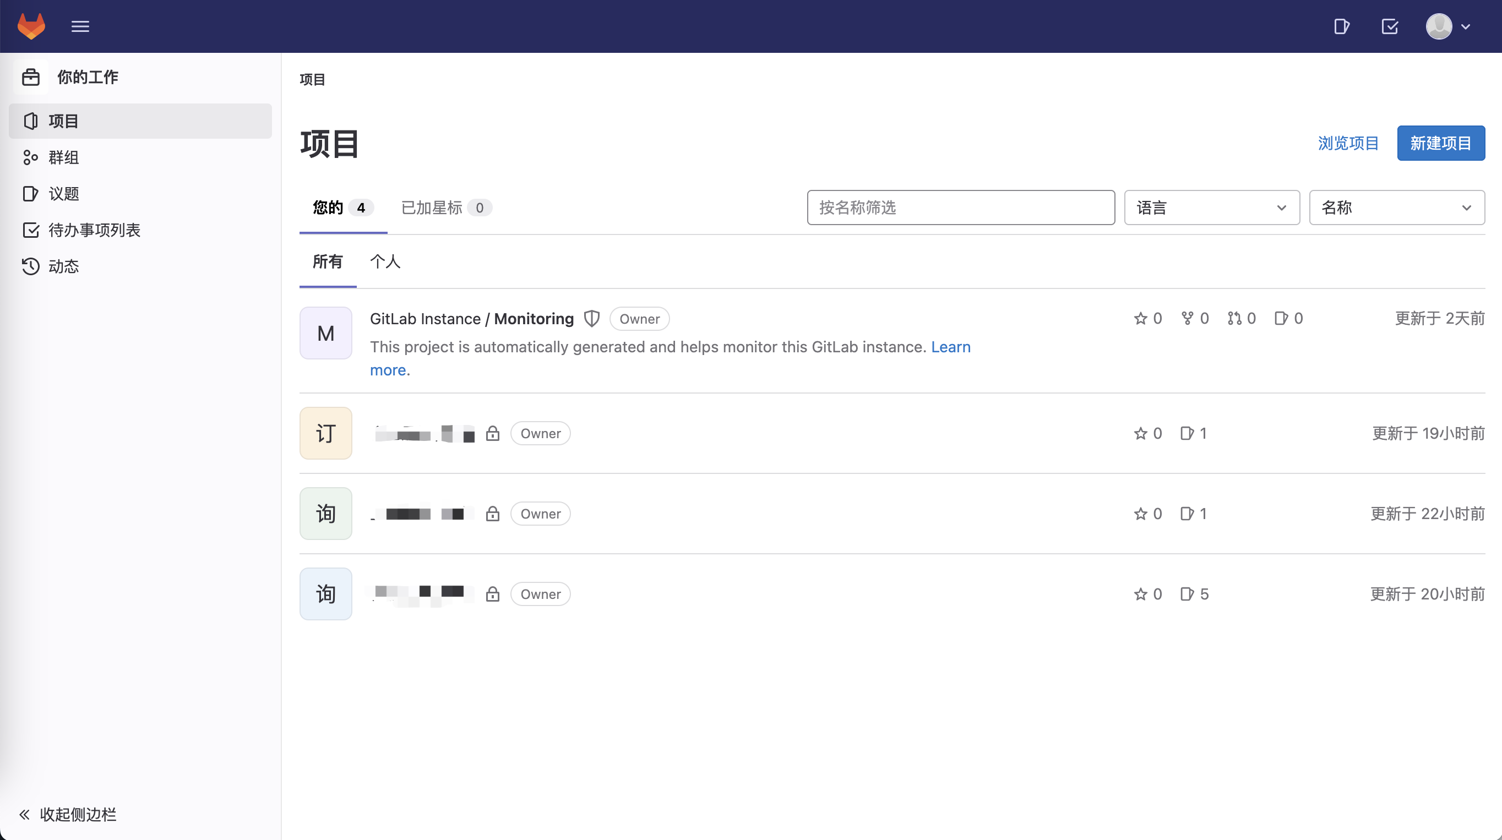Focus the 按名称筛选 filter field
The width and height of the screenshot is (1502, 840).
(961, 208)
